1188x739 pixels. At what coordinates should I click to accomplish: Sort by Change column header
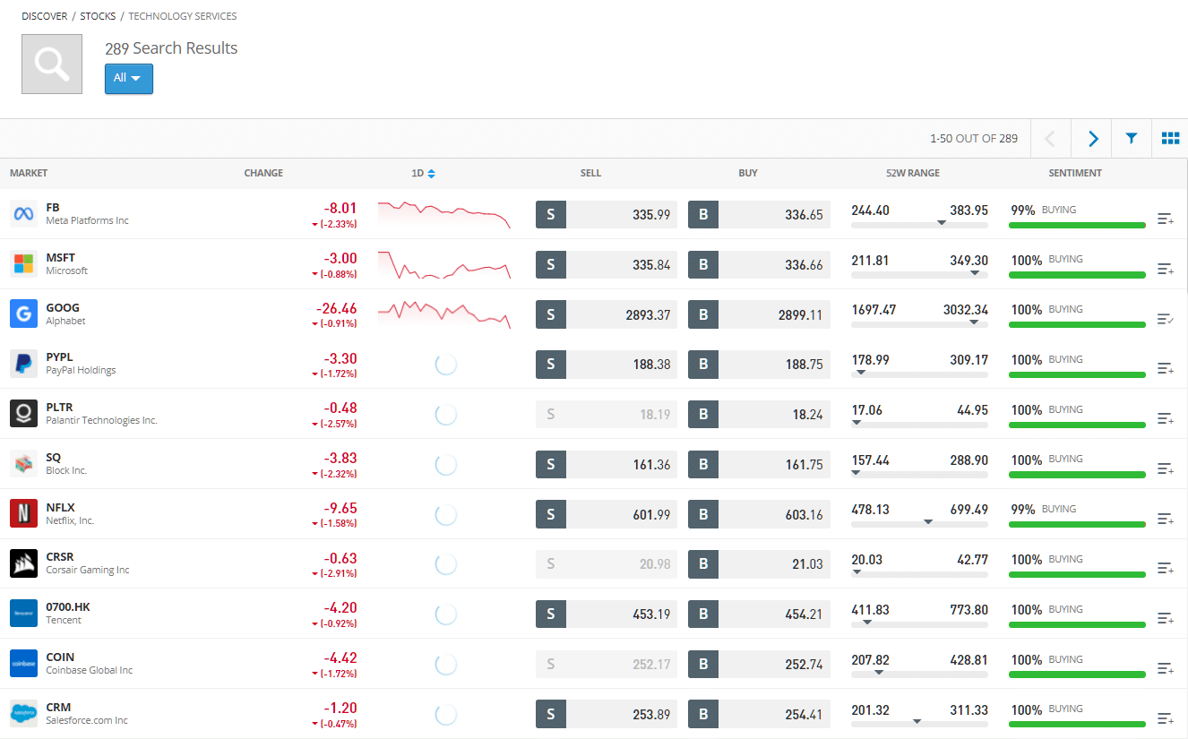[x=263, y=173]
